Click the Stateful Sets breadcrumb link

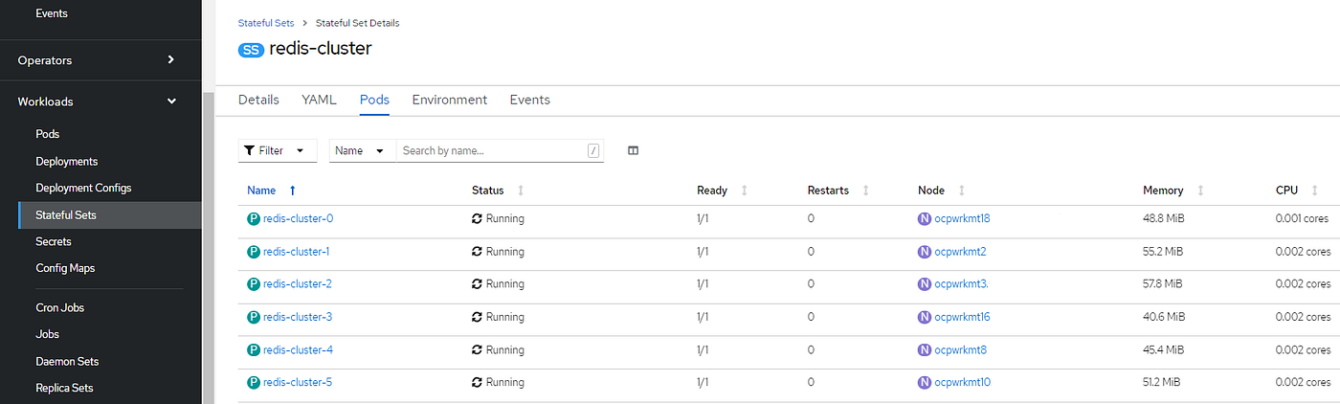pos(266,22)
